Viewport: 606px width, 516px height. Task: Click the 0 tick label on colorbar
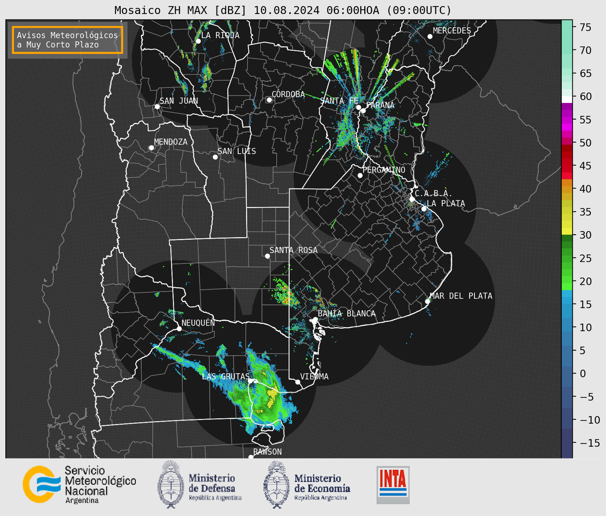[x=583, y=374]
